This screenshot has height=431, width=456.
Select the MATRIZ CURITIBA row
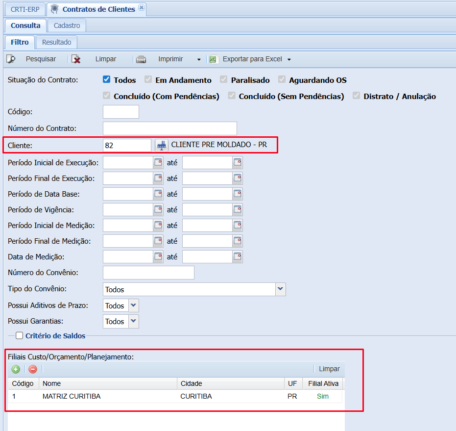(175, 396)
